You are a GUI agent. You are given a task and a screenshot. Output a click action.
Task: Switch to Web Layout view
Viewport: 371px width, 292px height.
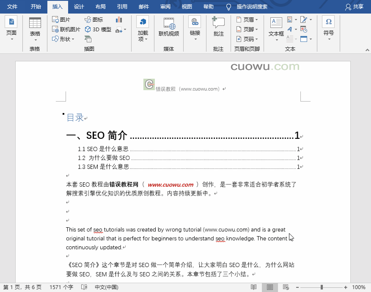point(286,287)
